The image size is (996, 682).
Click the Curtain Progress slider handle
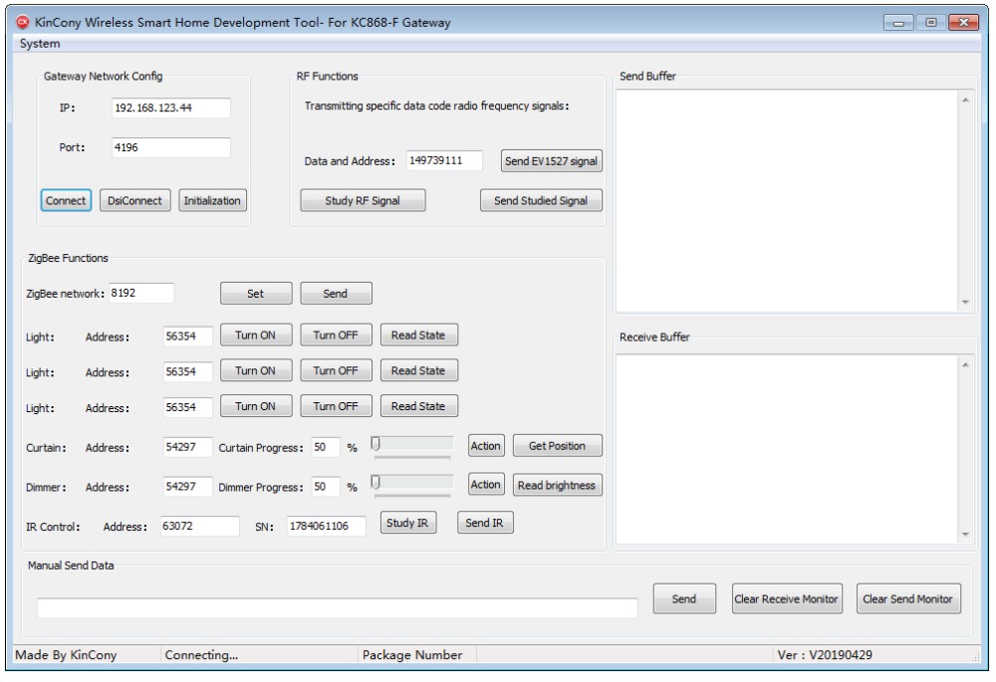tap(376, 444)
